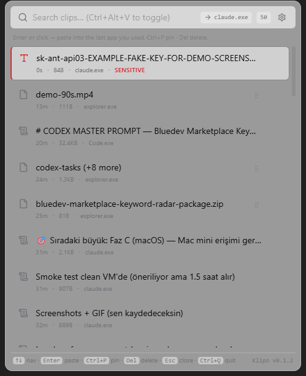Viewport: 306px width, 376px height.
Task: Click the search magnifier icon
Action: (23, 17)
